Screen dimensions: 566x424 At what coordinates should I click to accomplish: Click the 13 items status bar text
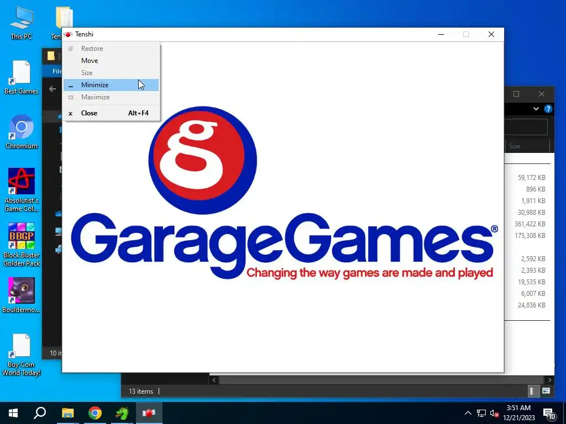141,391
